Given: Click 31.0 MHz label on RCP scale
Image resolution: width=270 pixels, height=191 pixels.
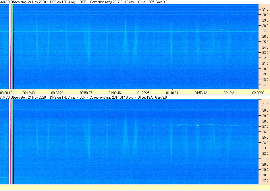Looking at the screenshot, I should coord(265,9).
